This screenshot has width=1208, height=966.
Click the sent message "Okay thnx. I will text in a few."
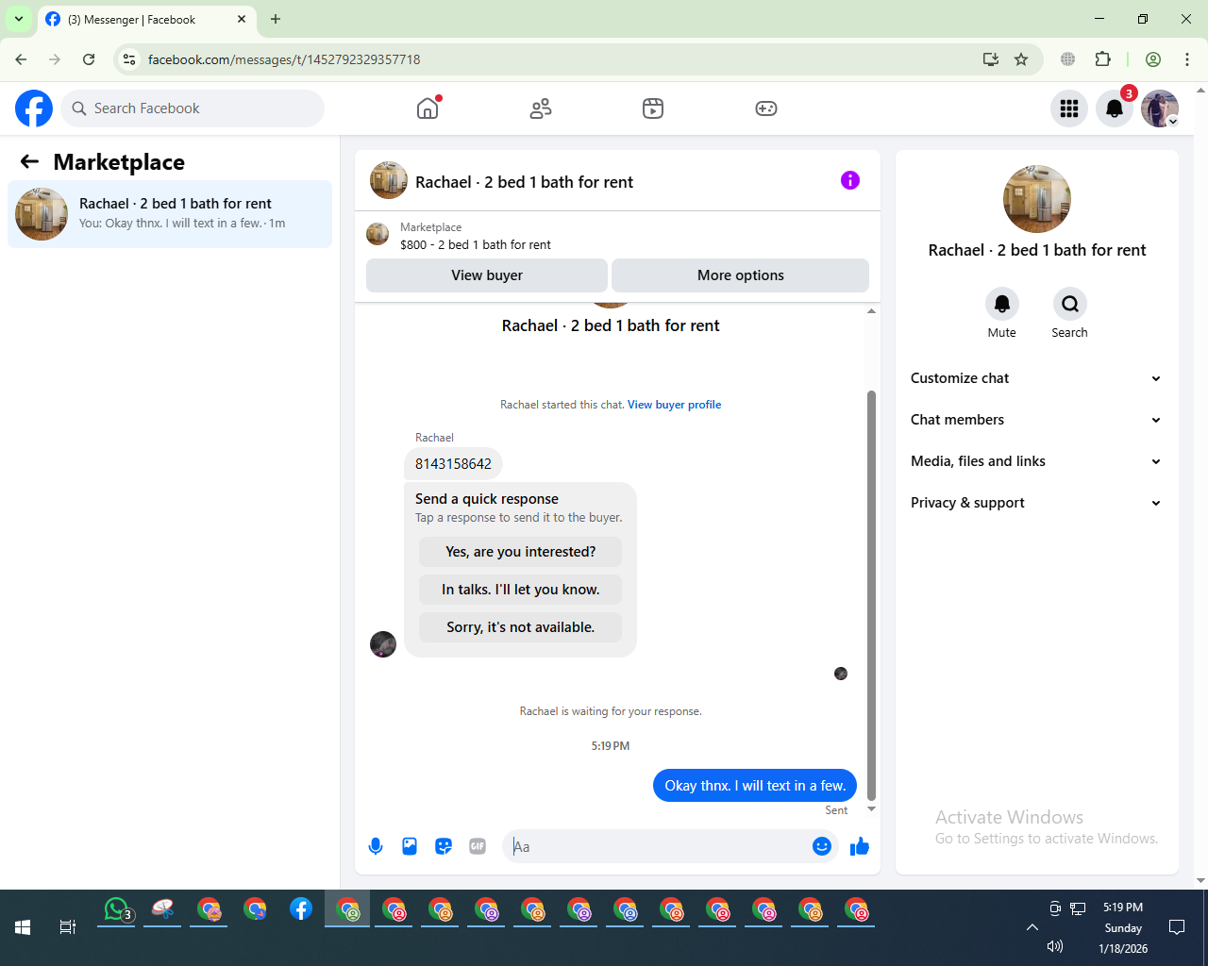(x=755, y=786)
